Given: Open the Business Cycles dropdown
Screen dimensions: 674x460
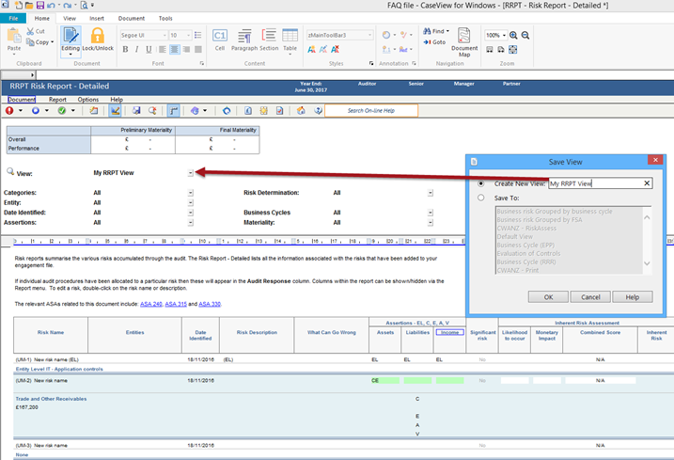Looking at the screenshot, I should click(x=431, y=213).
